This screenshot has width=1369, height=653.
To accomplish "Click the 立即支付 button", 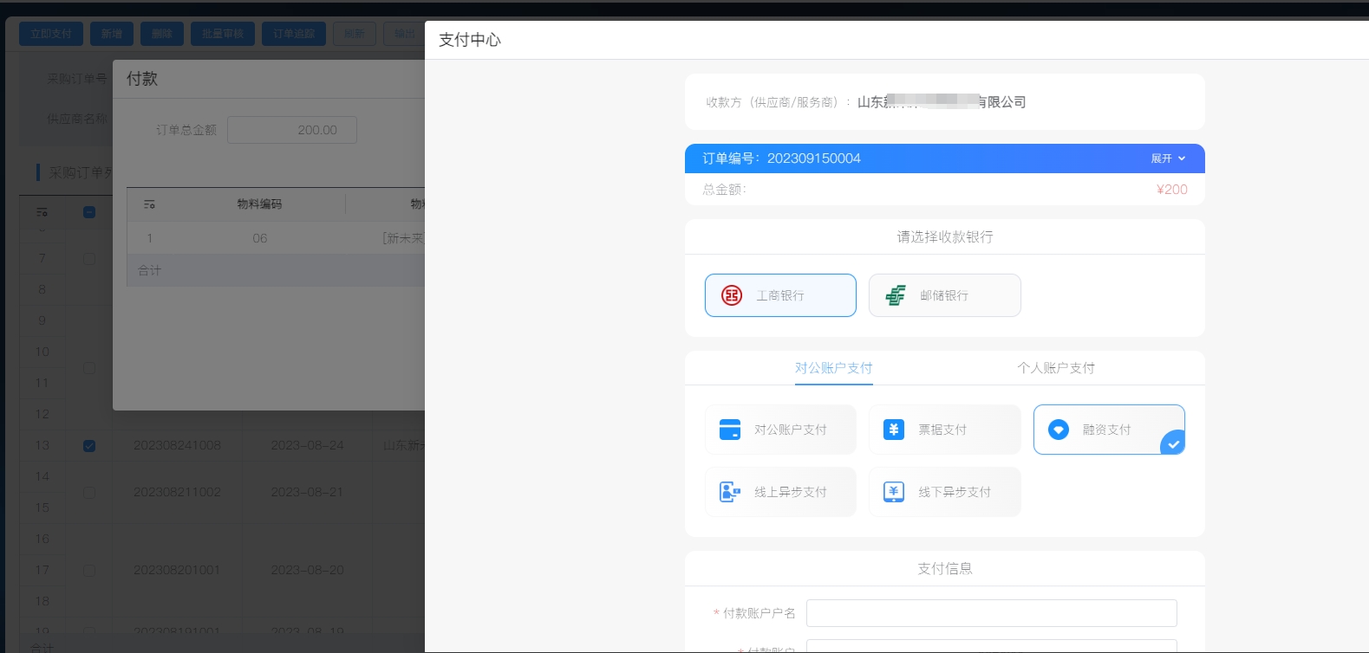I will tap(51, 34).
